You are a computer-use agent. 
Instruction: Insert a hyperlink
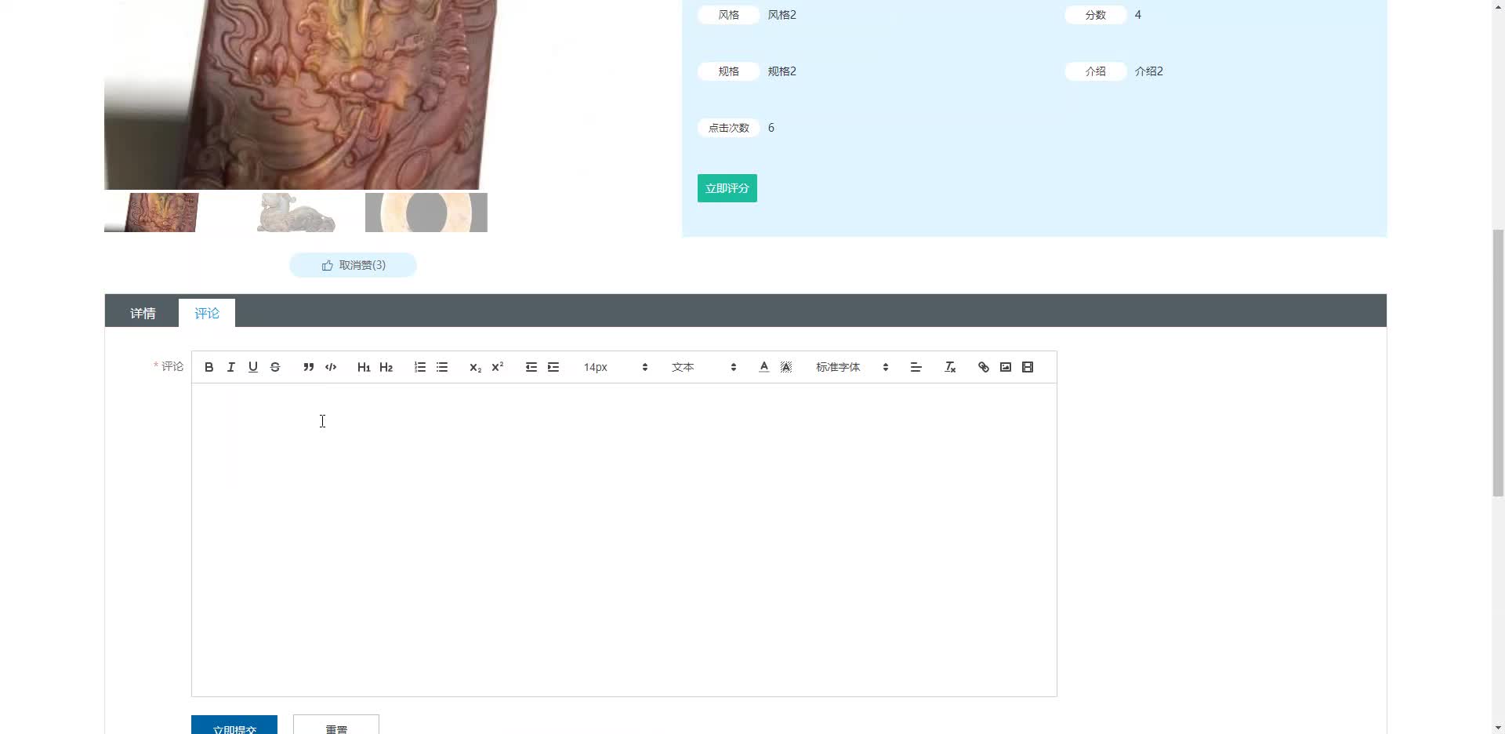tap(983, 367)
